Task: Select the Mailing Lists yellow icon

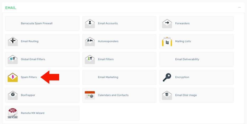Action: tap(167, 41)
